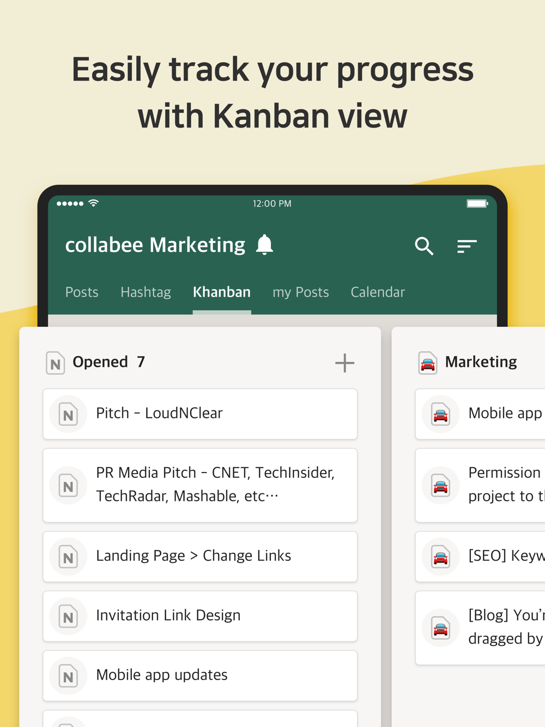Click the N document icon beside Opened header
Viewport: 545px width, 727px height.
tap(56, 363)
